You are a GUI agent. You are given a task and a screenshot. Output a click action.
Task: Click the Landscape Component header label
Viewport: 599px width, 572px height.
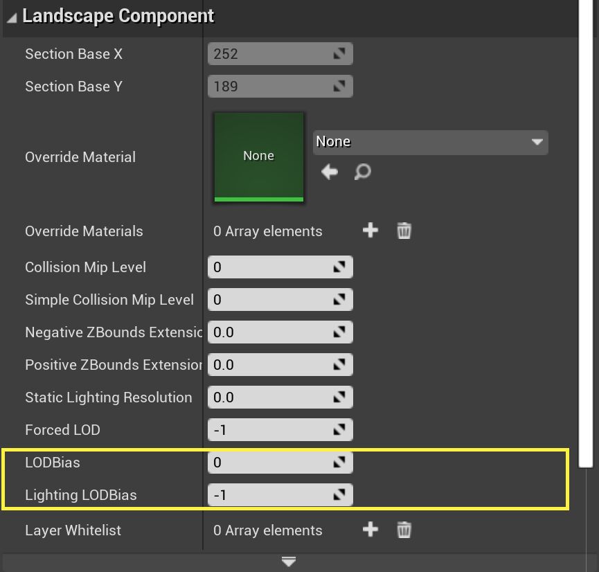(x=118, y=15)
